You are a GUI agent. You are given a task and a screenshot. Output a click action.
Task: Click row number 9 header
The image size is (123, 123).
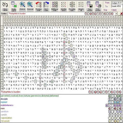2,56
